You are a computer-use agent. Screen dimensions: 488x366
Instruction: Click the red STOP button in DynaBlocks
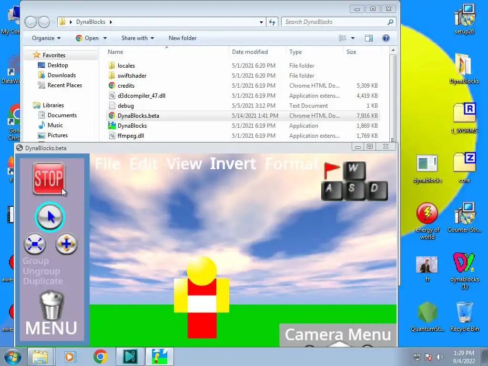point(49,178)
